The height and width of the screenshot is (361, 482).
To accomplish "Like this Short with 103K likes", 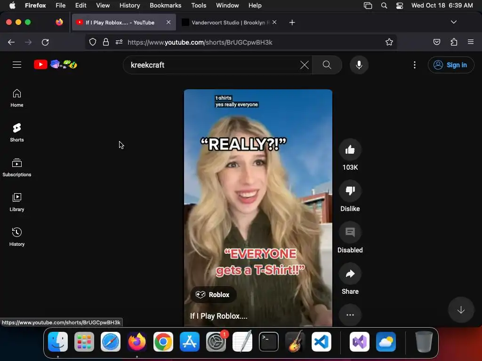I will coord(350,150).
